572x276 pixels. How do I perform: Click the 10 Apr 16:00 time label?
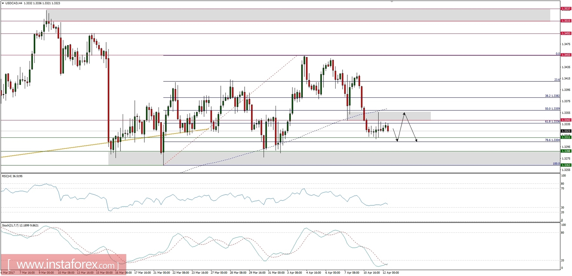(371, 273)
